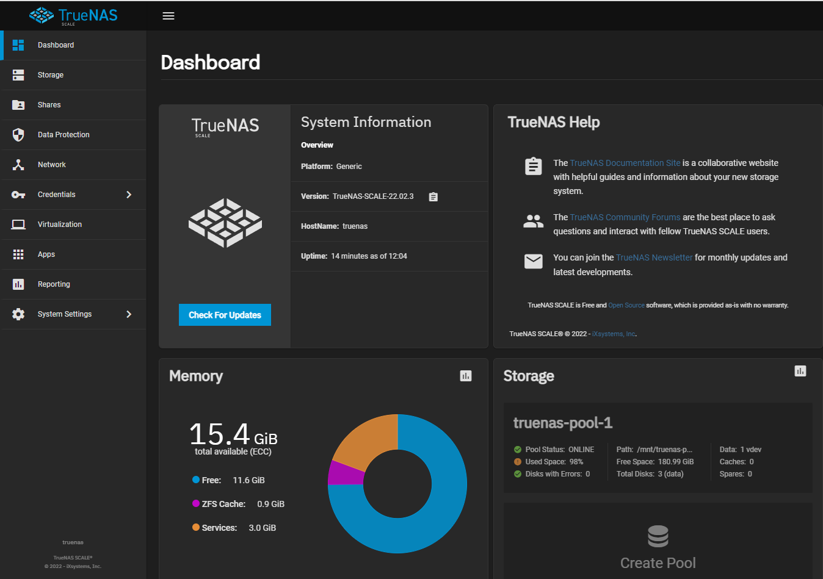Click the Create Pool database icon
Screen dimensions: 823x579
click(658, 536)
